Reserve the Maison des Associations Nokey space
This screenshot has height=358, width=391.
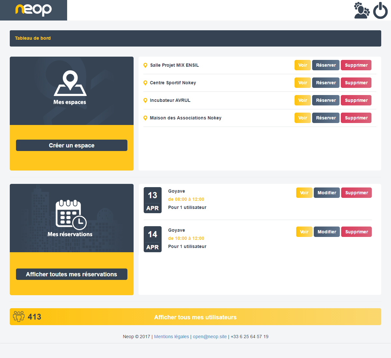pyautogui.click(x=326, y=118)
